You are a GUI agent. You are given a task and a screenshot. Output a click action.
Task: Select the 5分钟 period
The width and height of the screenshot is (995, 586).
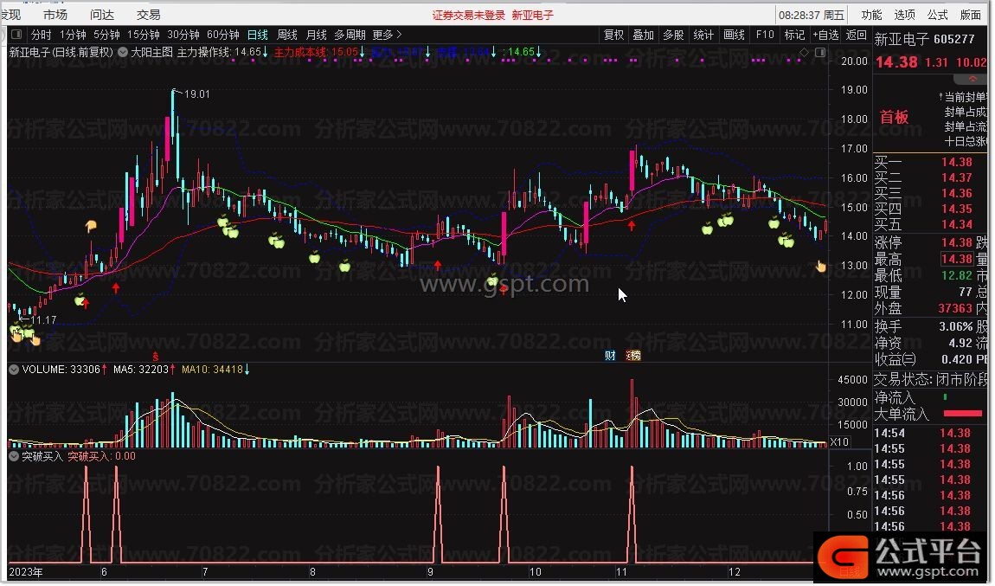(106, 35)
